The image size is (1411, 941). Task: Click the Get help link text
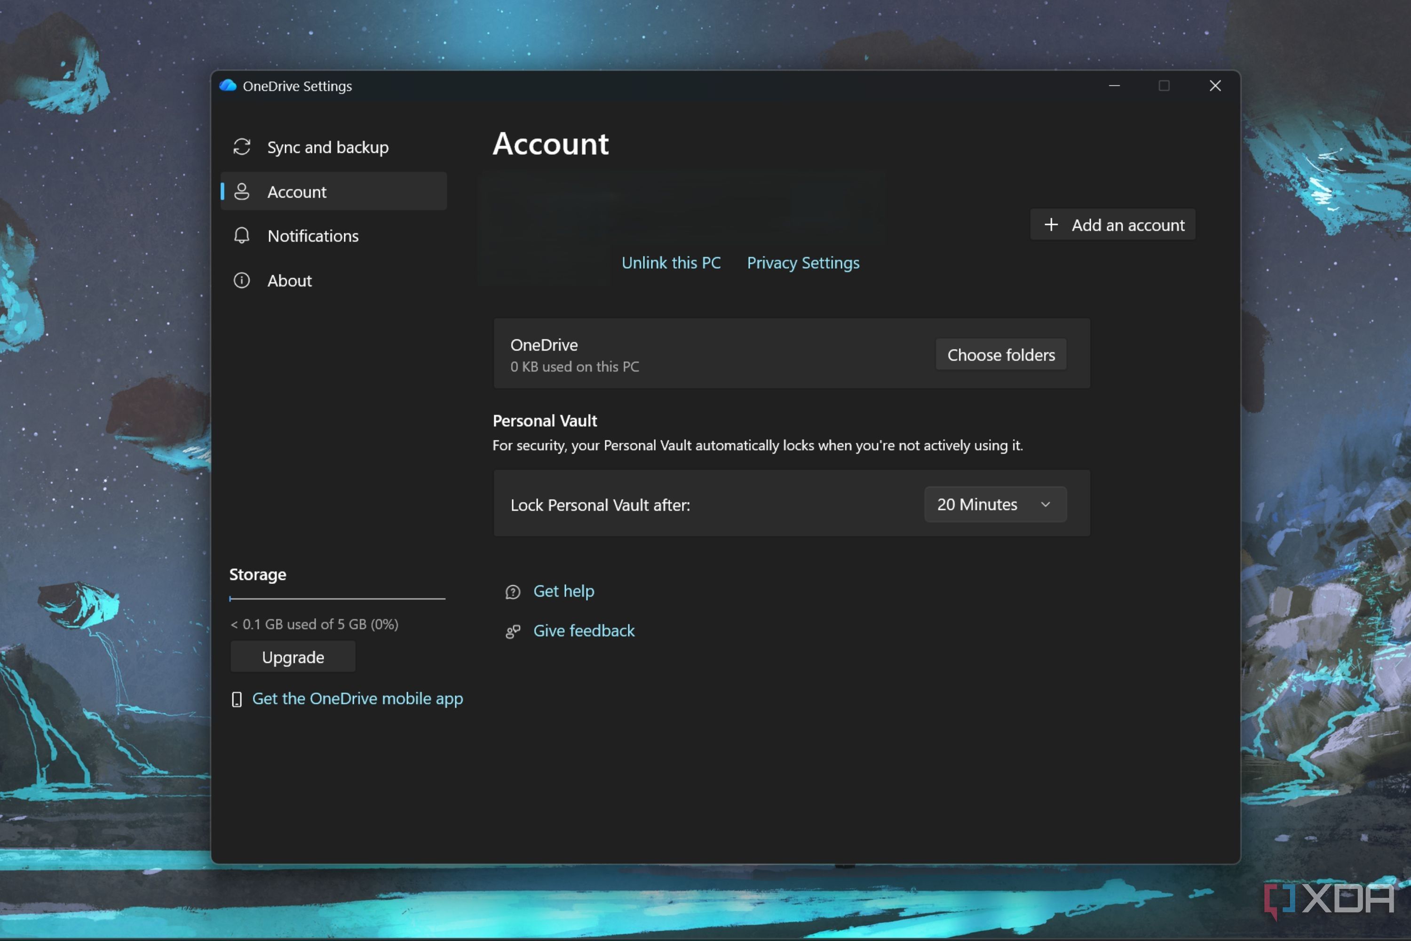pos(563,591)
